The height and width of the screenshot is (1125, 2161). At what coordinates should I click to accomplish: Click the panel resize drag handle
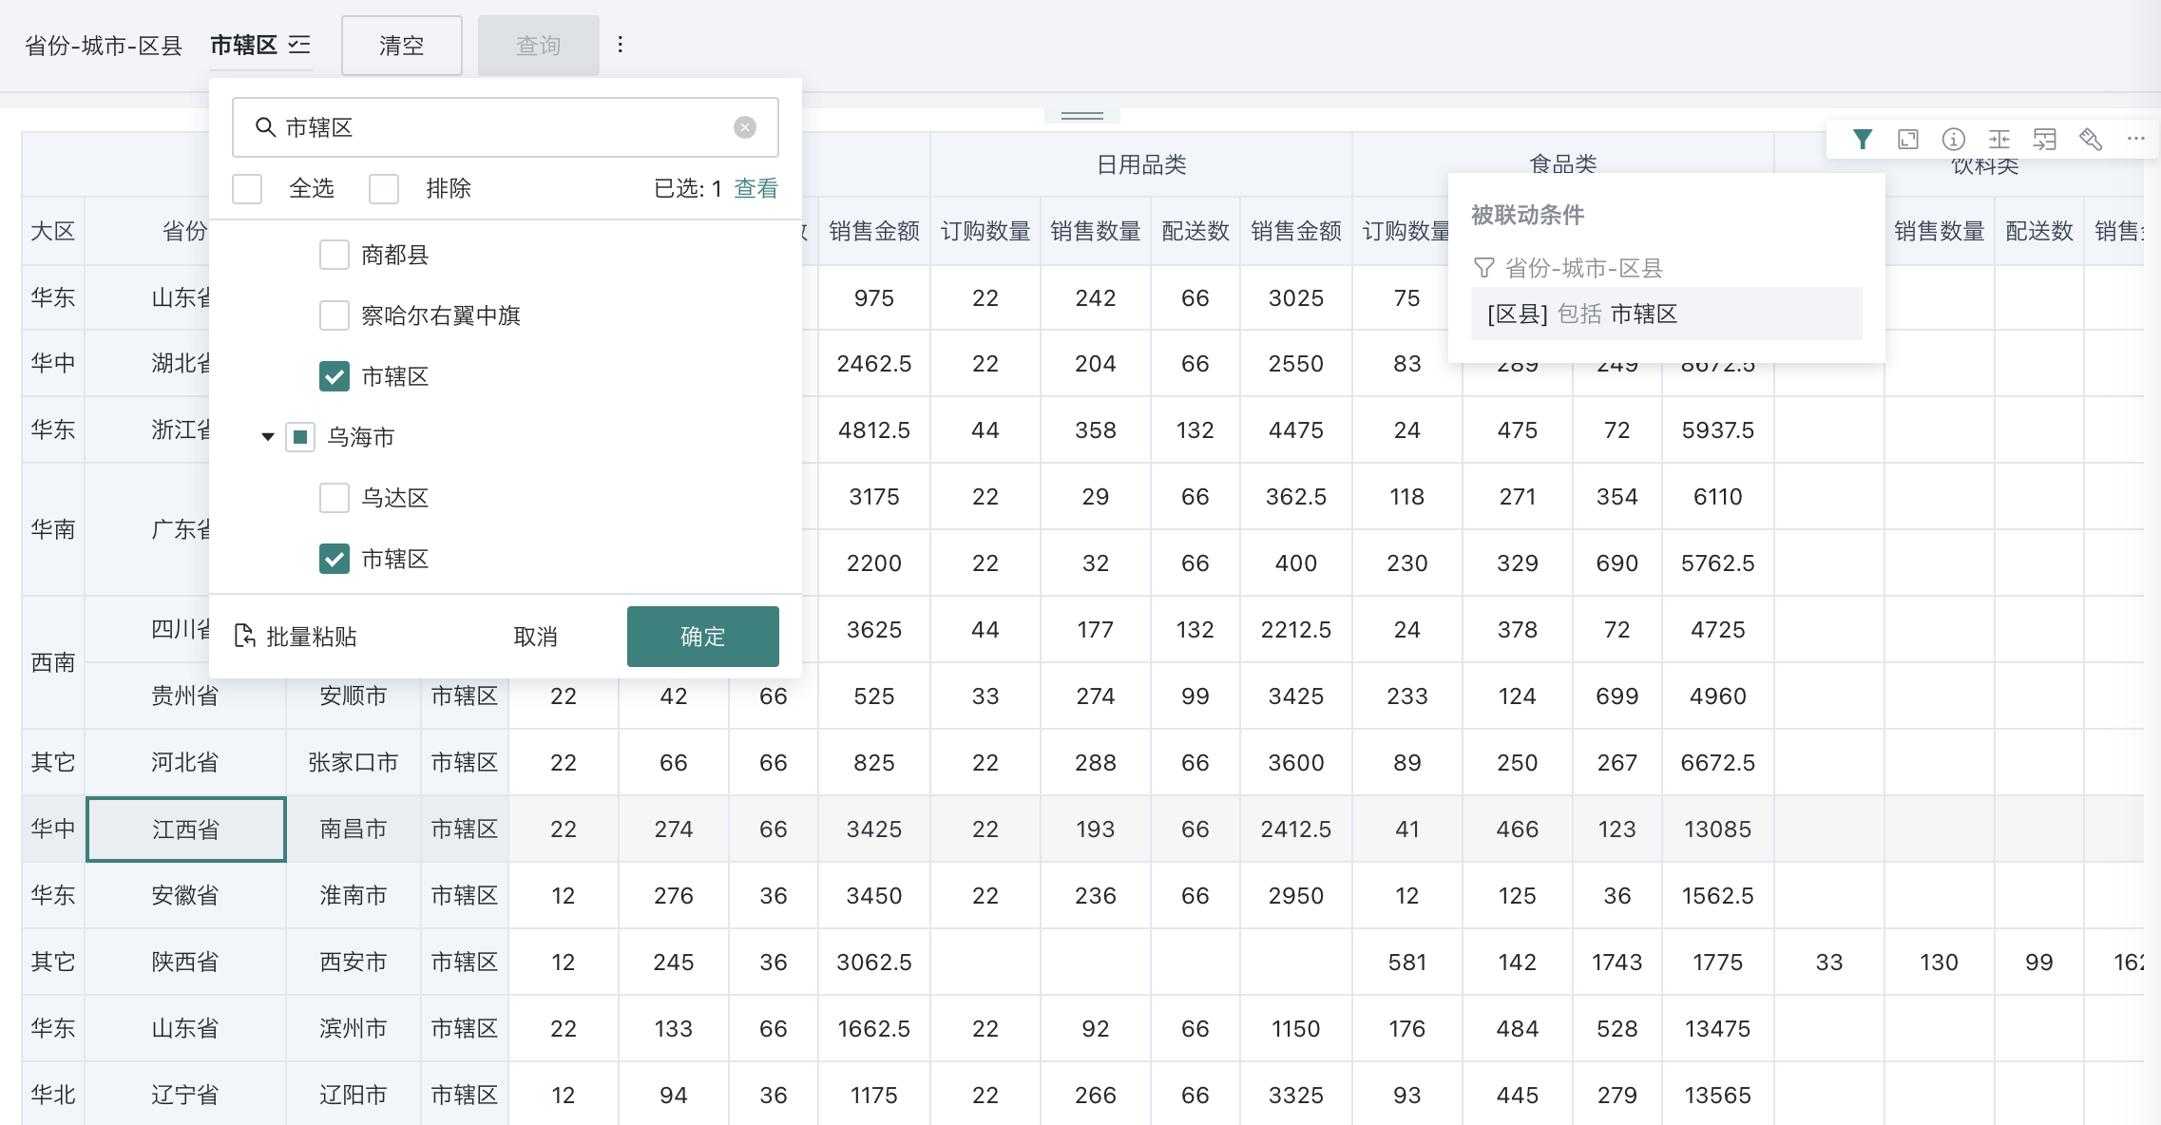(1081, 116)
